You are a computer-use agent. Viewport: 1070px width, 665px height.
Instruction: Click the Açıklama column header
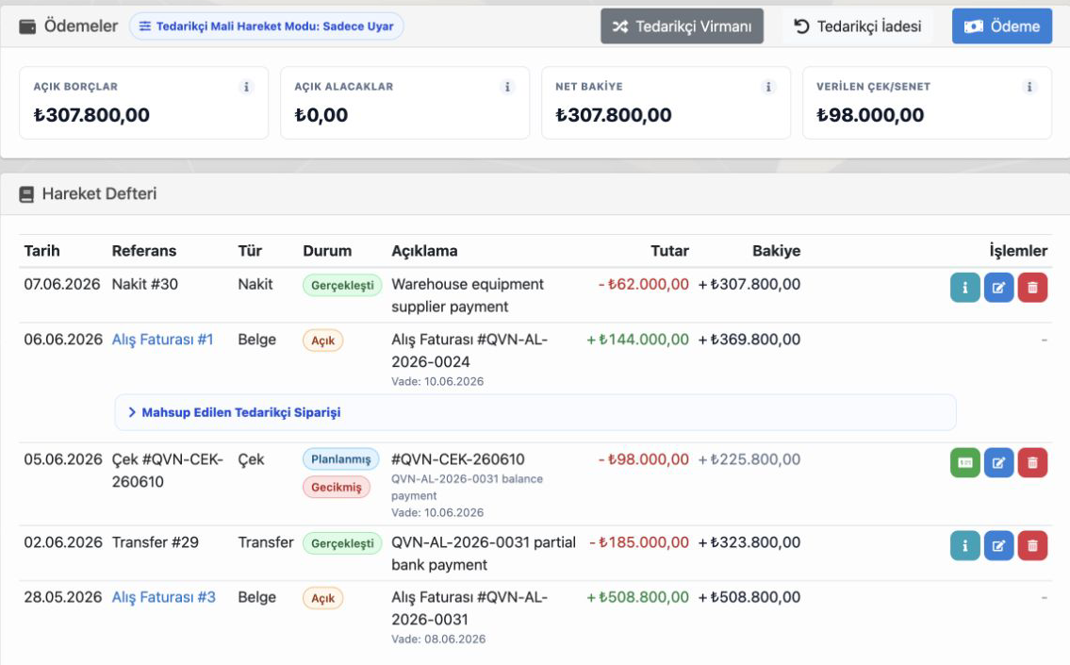pos(424,251)
